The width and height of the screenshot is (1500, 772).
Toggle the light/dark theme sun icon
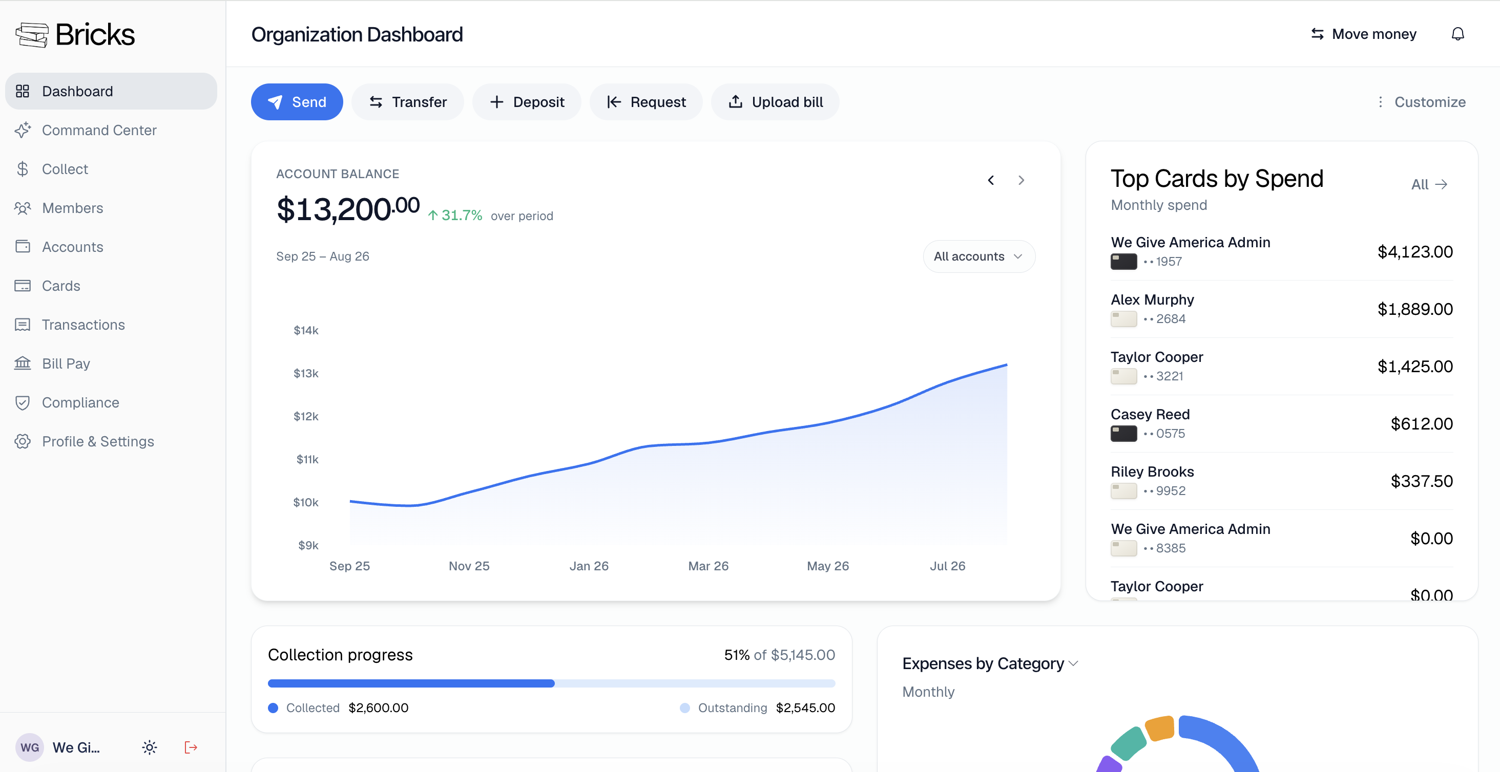point(150,747)
